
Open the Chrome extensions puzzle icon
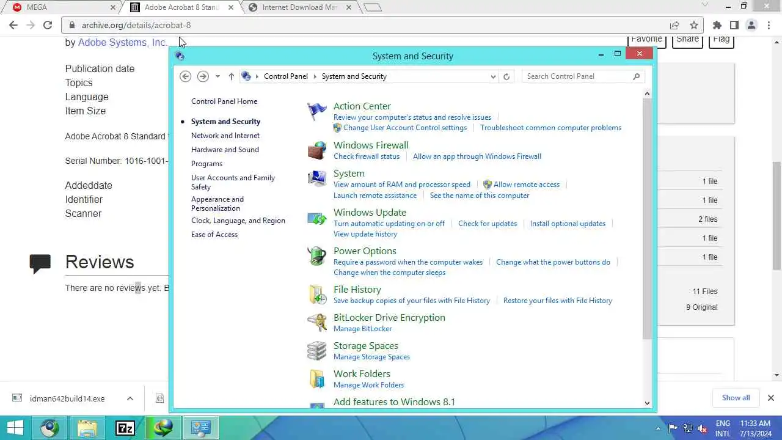pyautogui.click(x=717, y=25)
